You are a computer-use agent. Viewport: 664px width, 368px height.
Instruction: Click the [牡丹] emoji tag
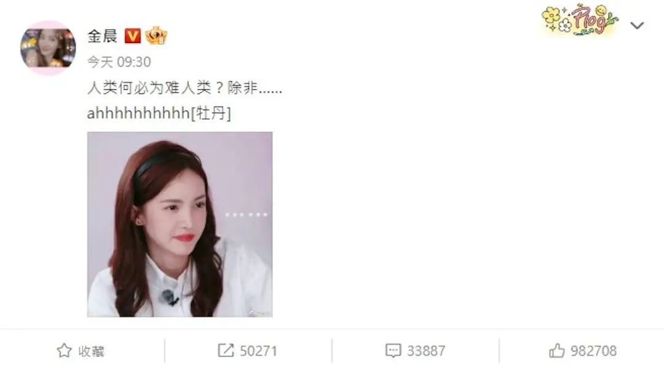(x=211, y=114)
